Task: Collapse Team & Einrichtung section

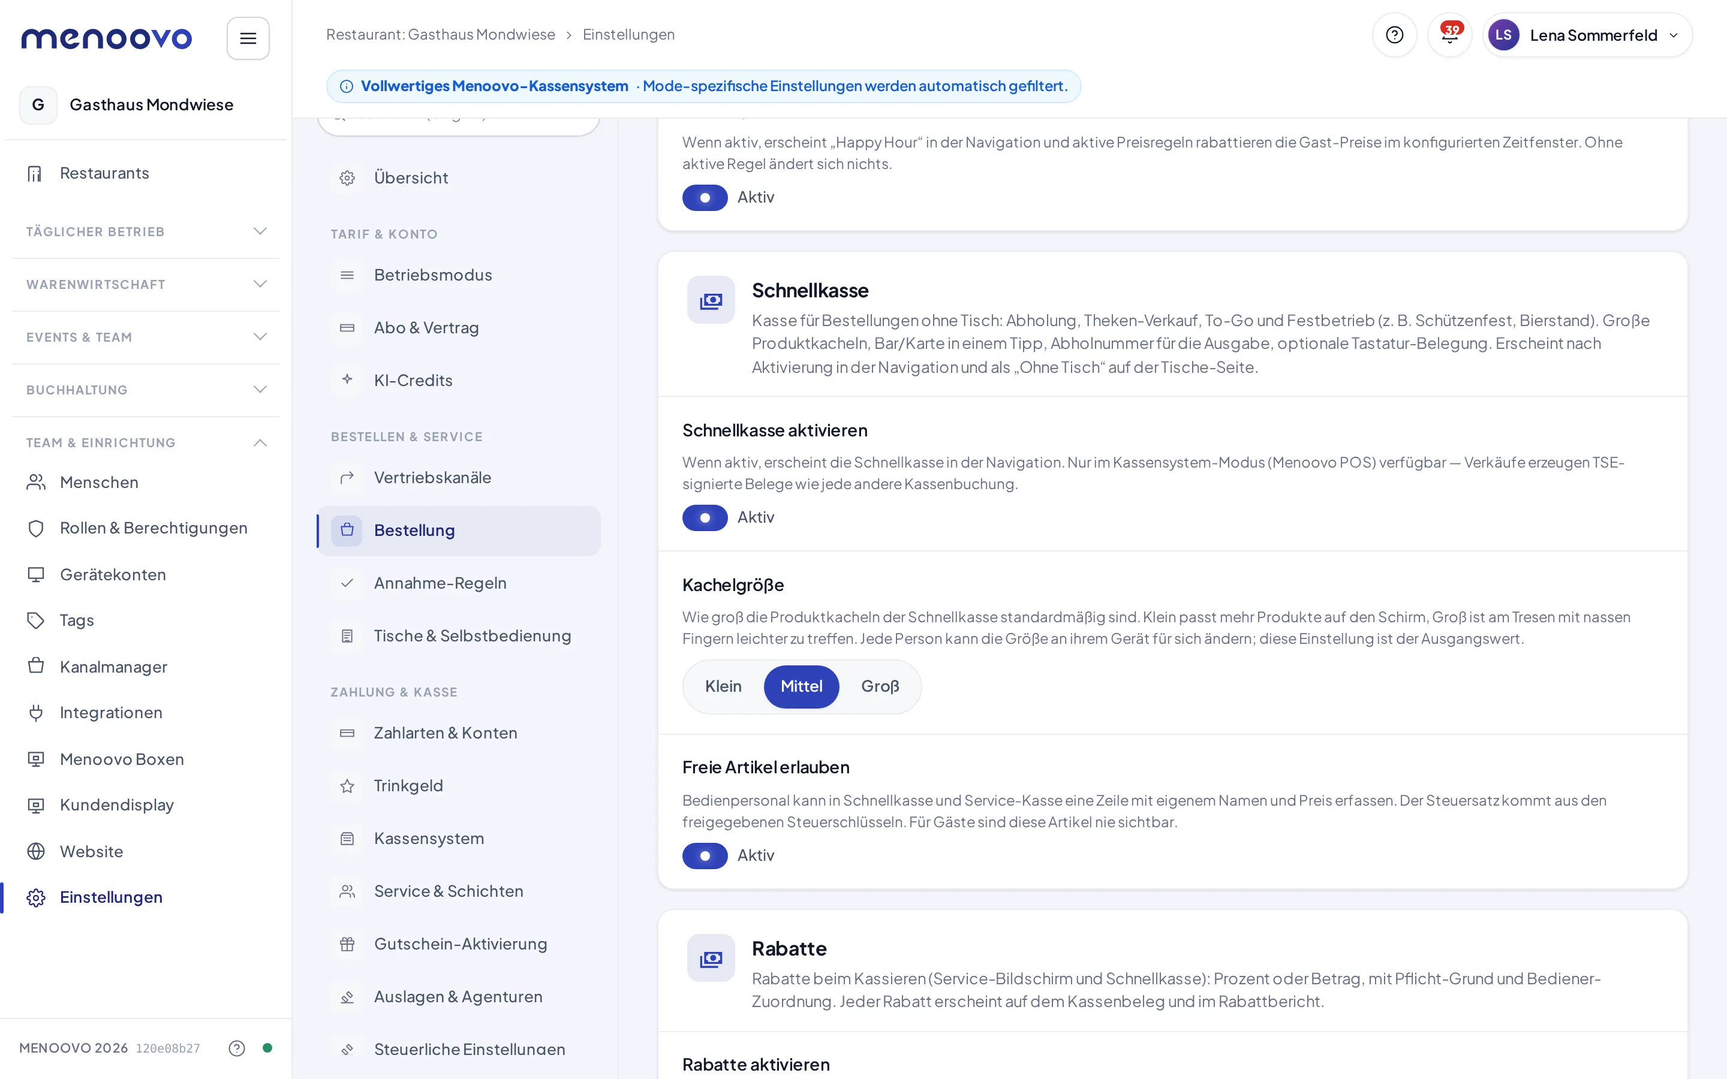Action: coord(146,442)
